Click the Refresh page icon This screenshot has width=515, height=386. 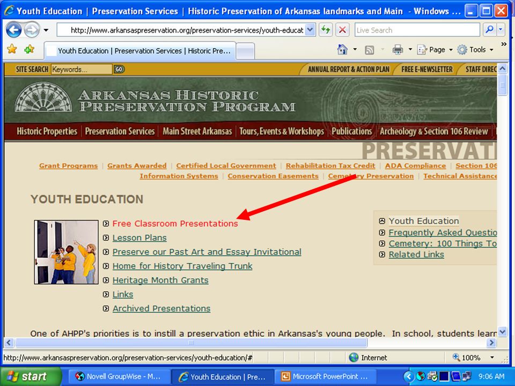[326, 30]
